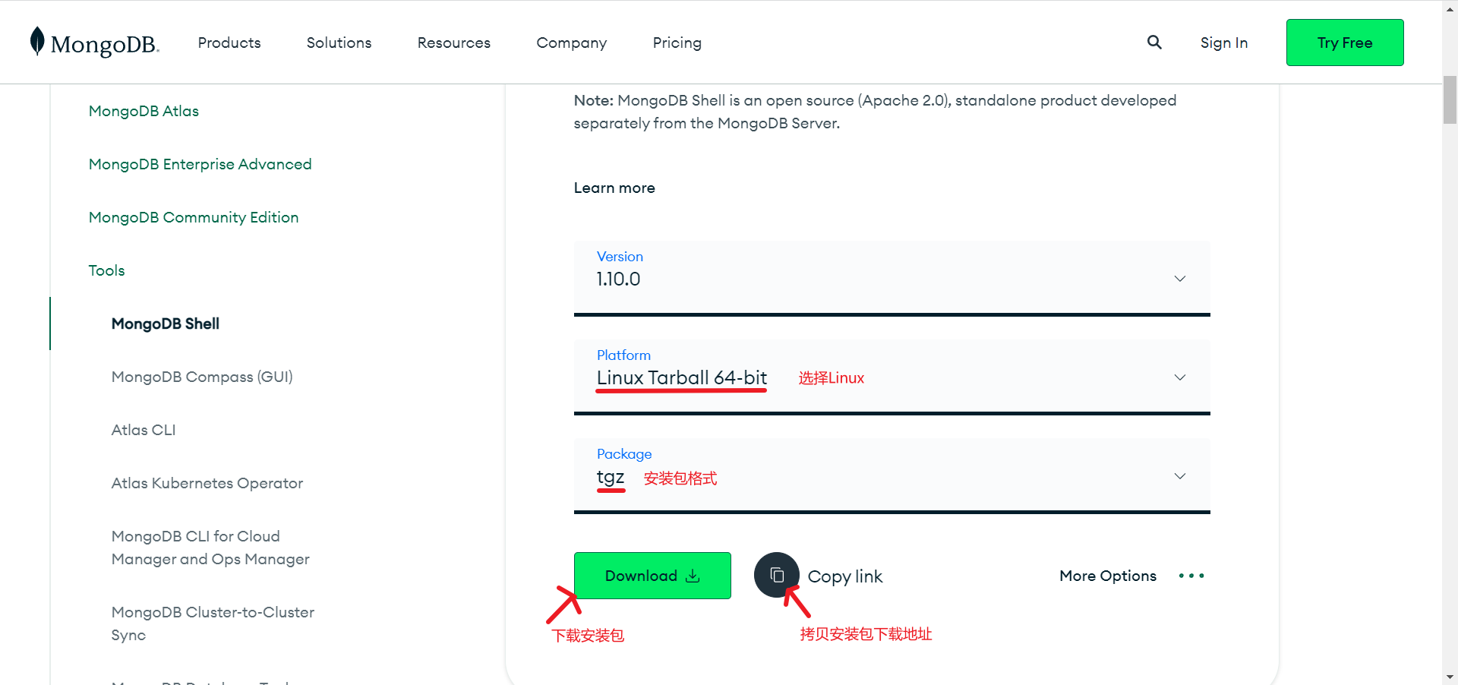Open the Company menu
The image size is (1458, 685).
pyautogui.click(x=572, y=43)
